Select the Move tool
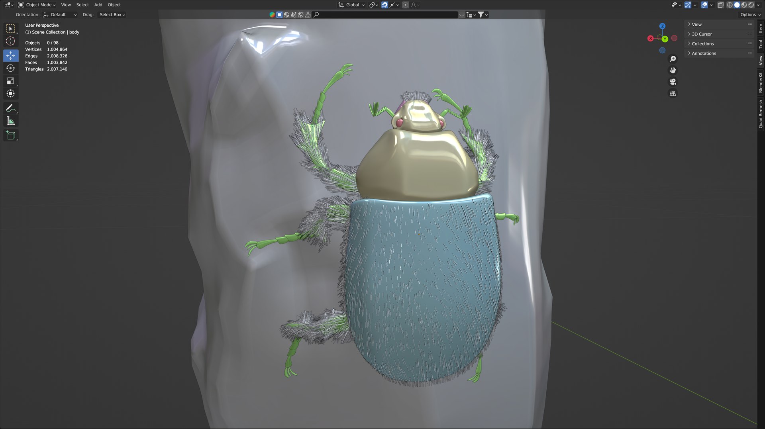 (11, 55)
